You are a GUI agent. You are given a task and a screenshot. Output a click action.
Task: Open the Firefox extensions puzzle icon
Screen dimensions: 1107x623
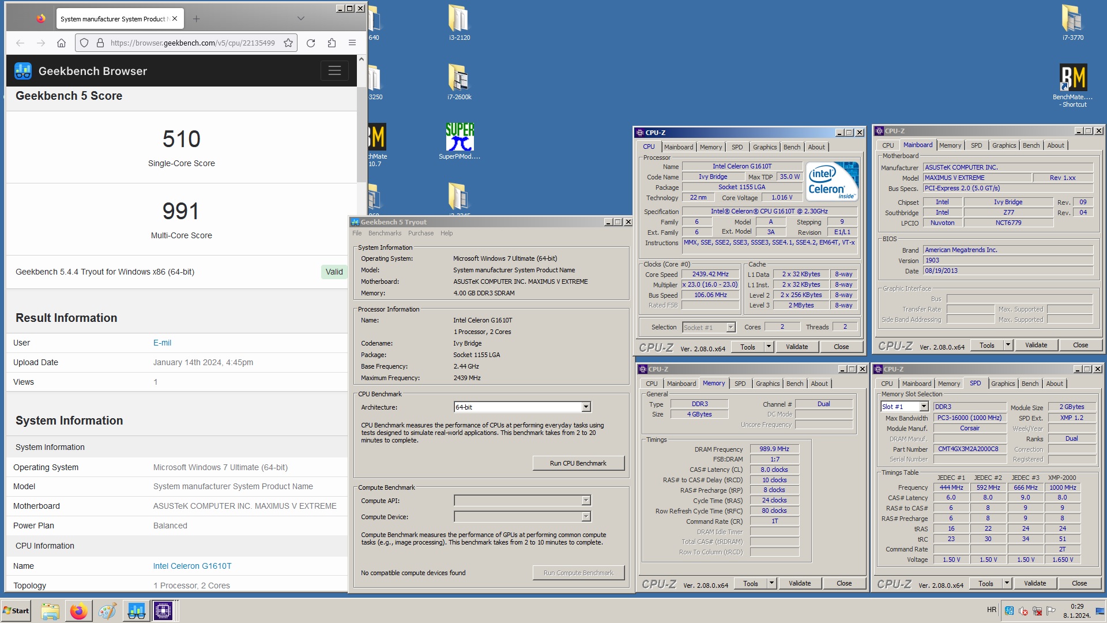point(332,43)
